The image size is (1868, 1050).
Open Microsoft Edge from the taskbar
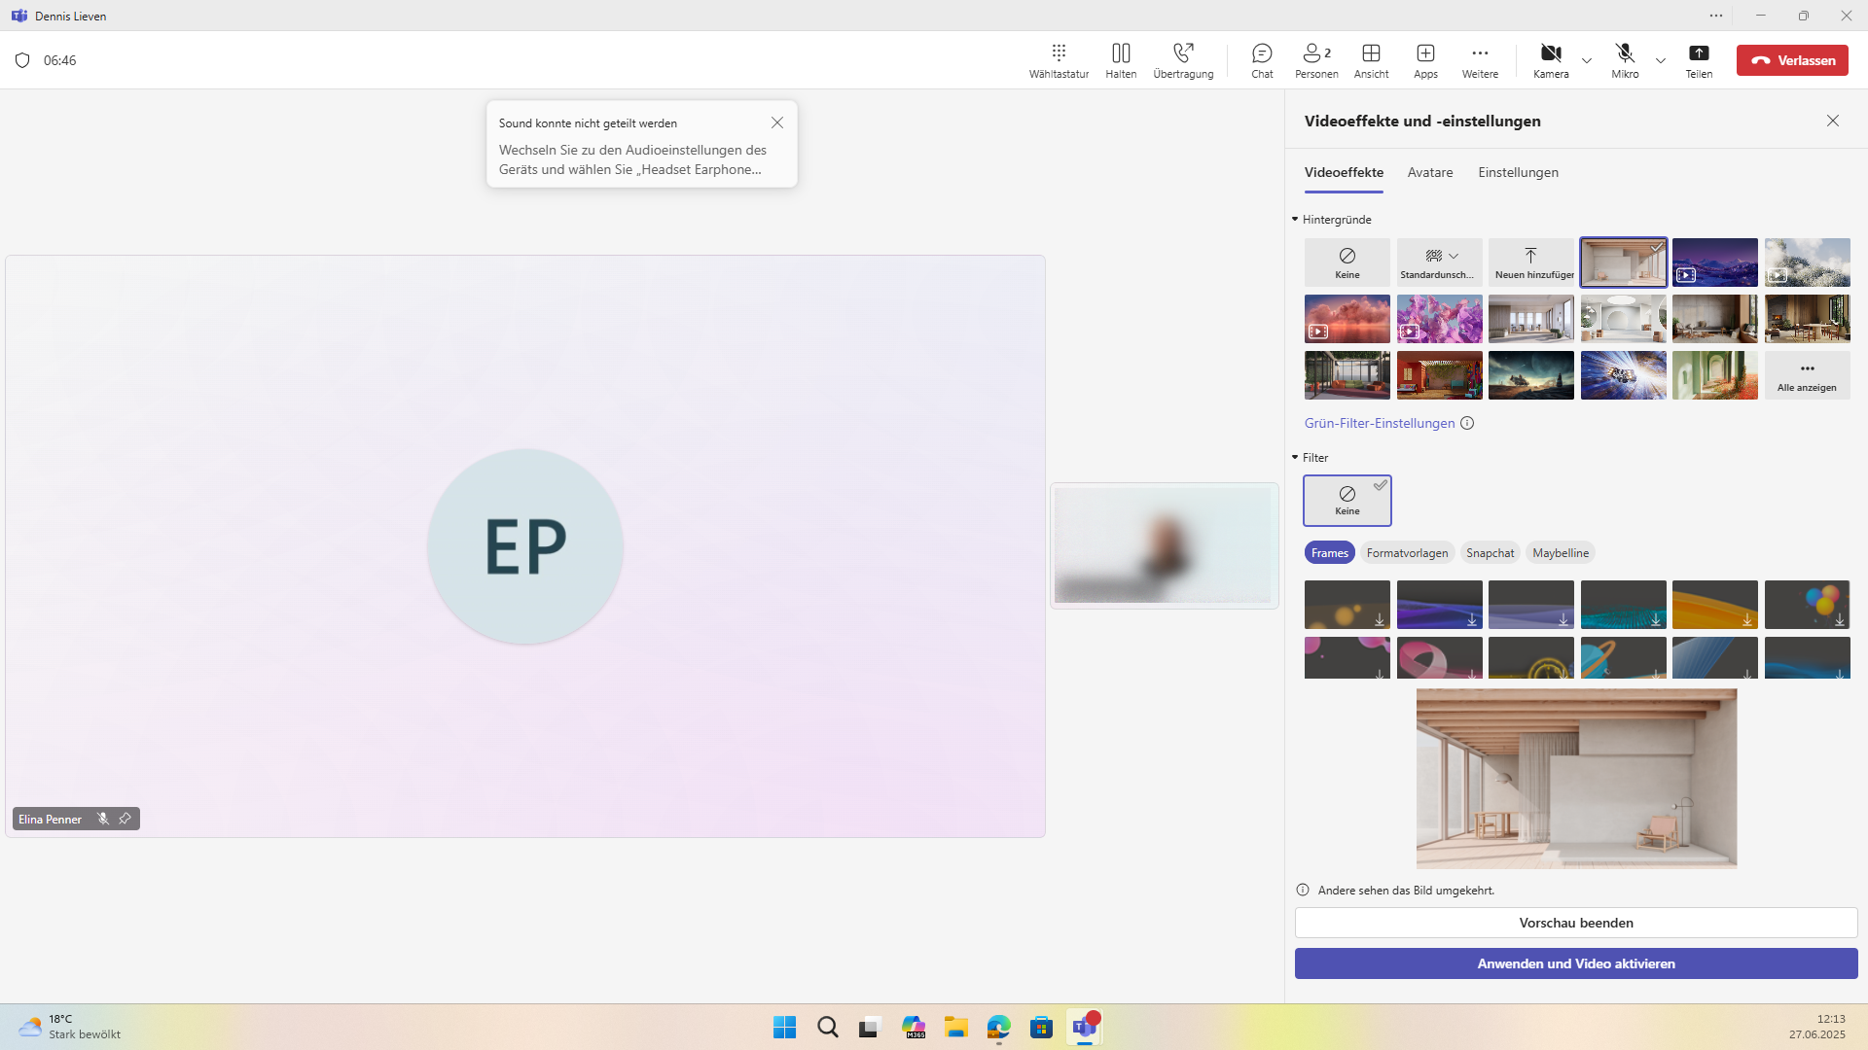tap(999, 1028)
